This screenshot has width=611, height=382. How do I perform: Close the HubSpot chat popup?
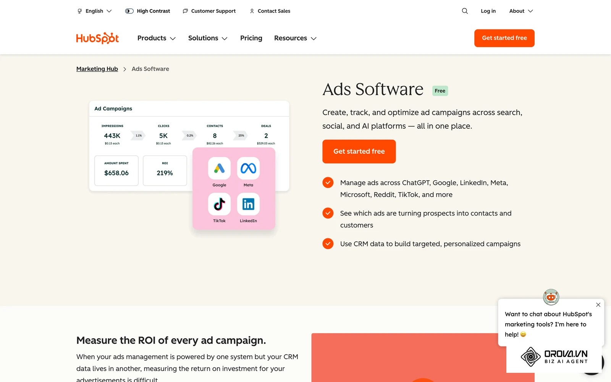598,305
